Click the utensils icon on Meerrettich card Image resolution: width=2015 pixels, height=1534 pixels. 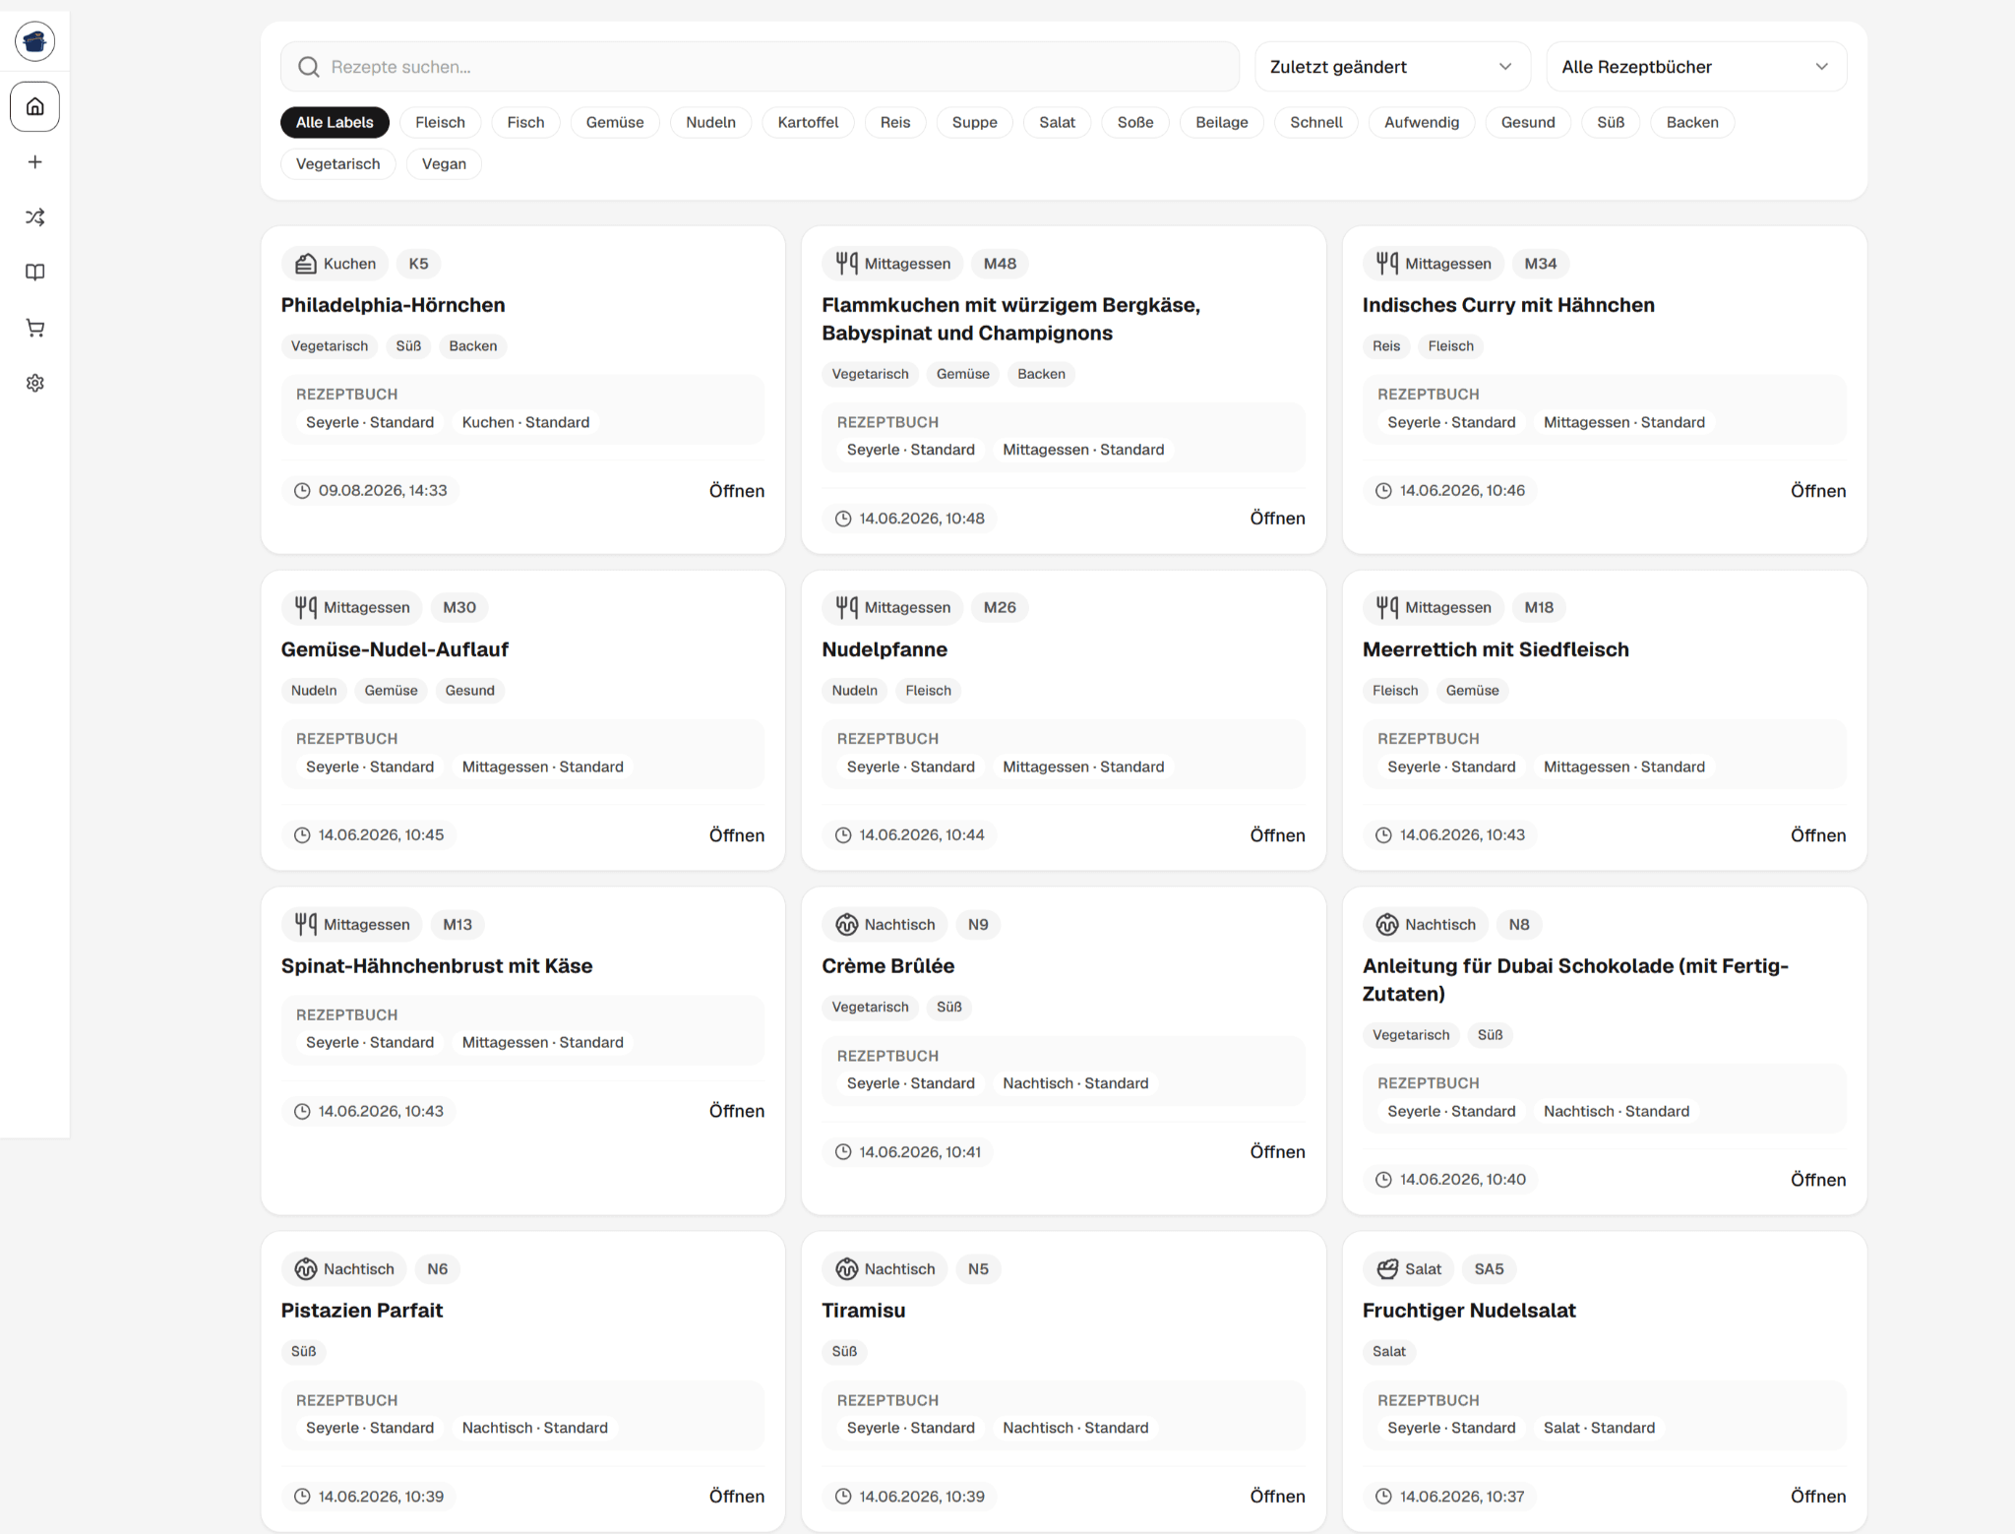click(1387, 607)
